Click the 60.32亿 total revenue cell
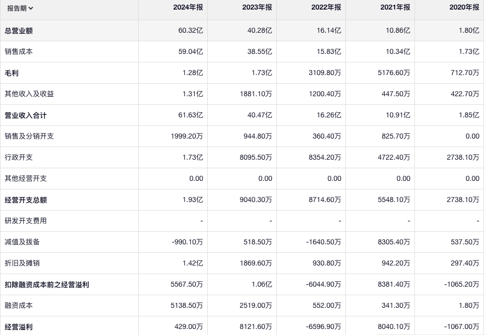The image size is (485, 335). click(191, 31)
